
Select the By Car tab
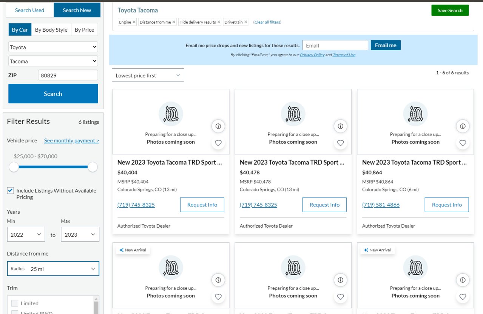tap(20, 30)
